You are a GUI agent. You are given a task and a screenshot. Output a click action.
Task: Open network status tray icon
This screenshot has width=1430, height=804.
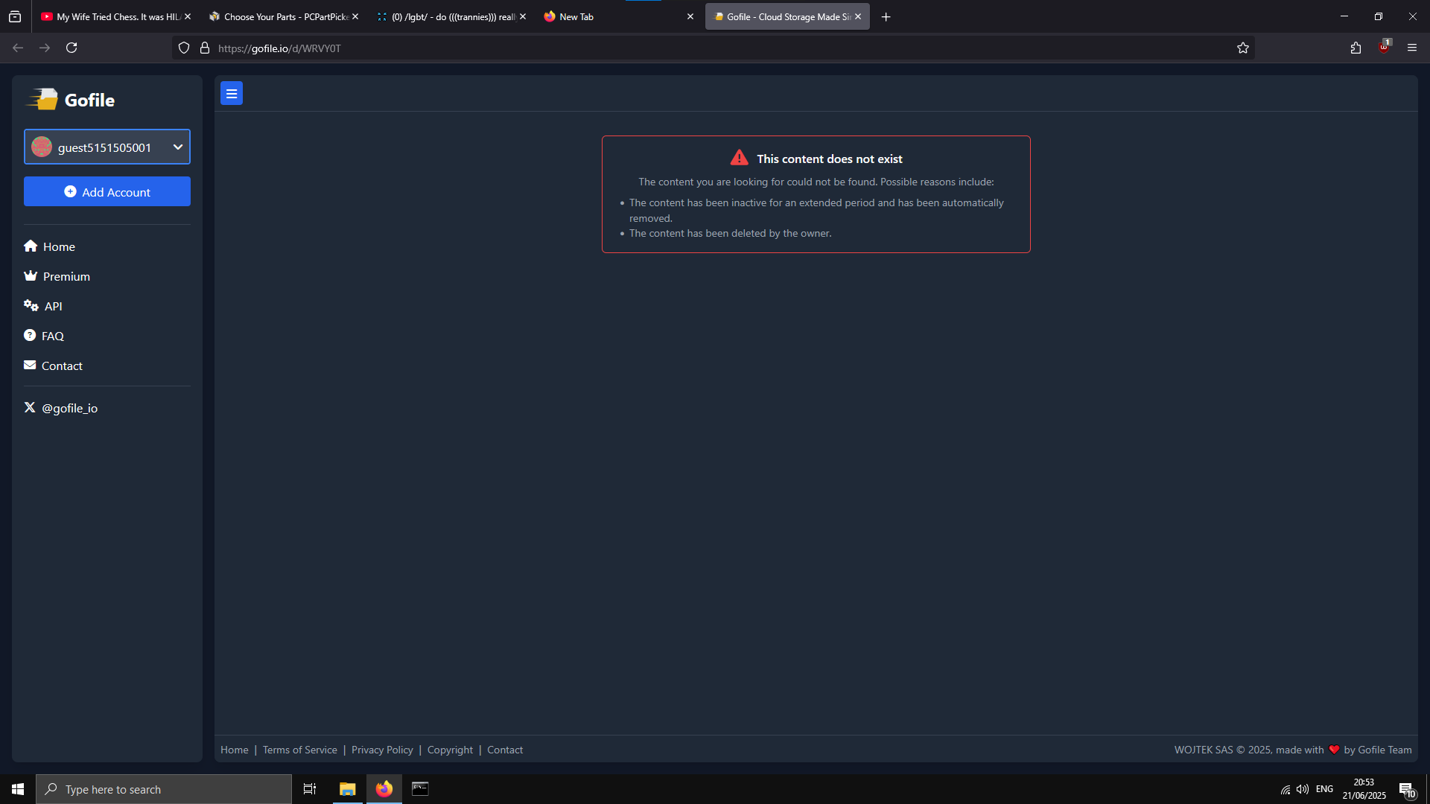click(x=1286, y=789)
